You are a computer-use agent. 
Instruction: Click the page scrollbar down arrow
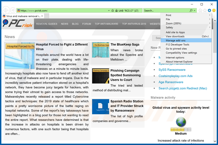point(215,141)
